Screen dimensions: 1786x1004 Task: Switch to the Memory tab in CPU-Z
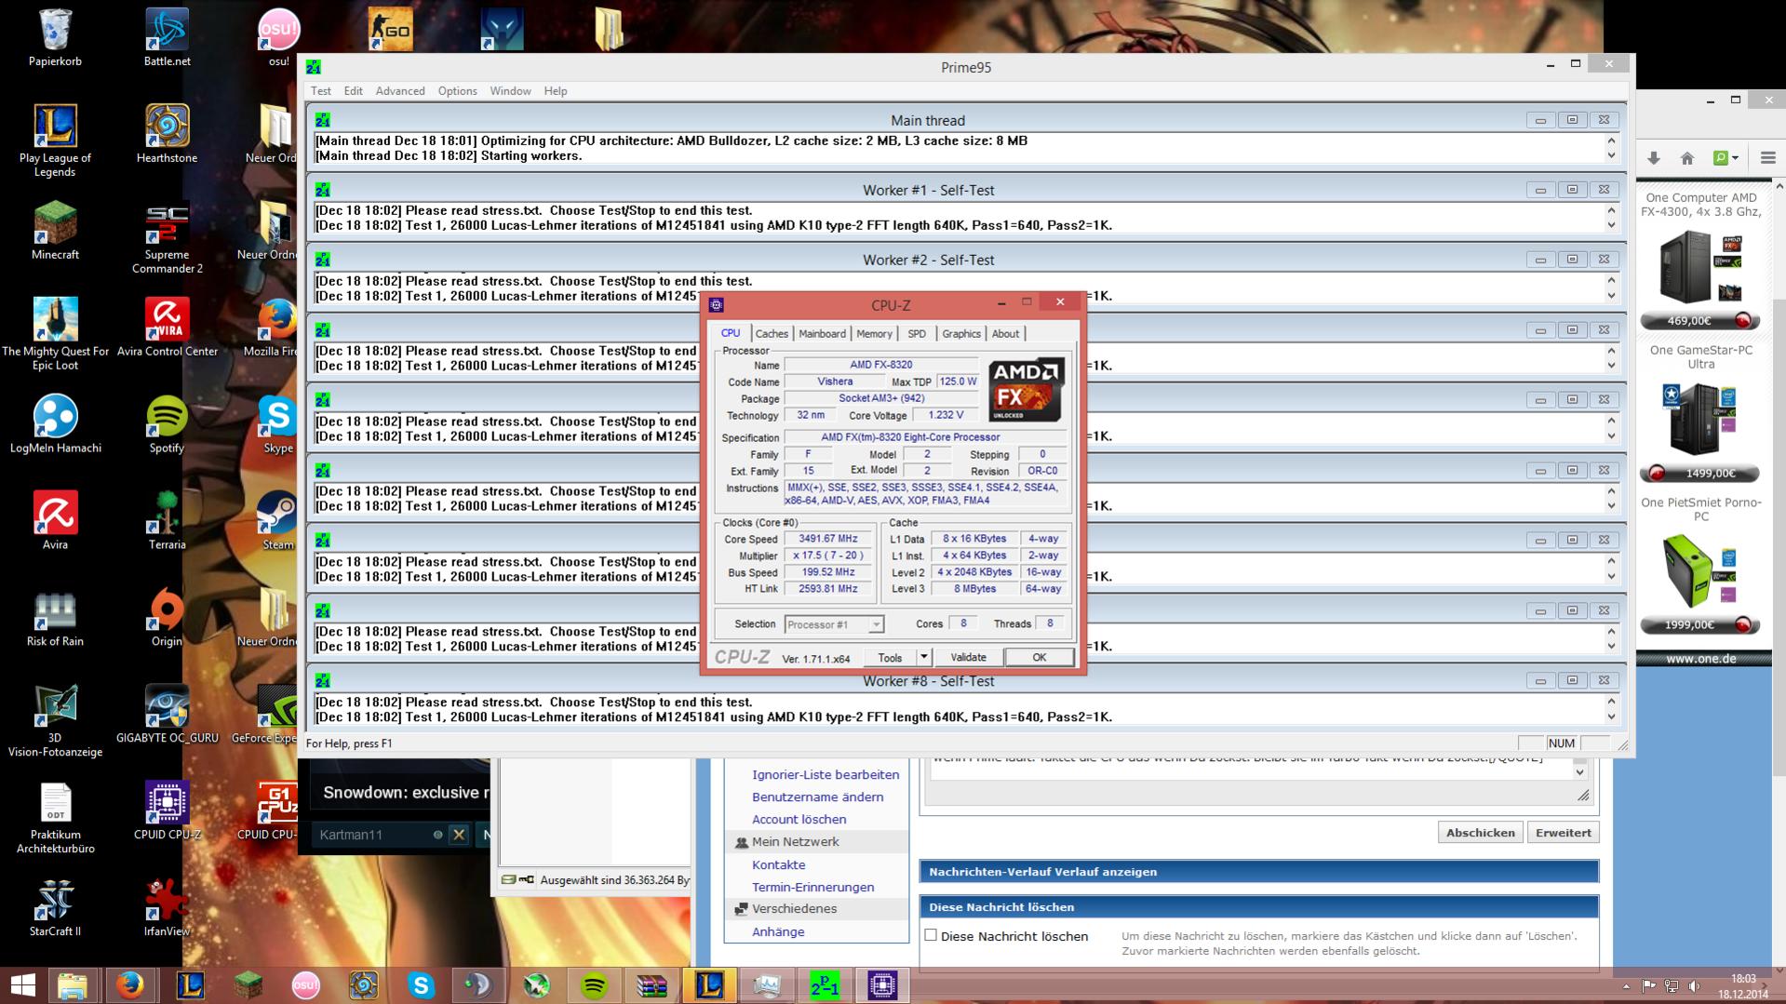[874, 333]
